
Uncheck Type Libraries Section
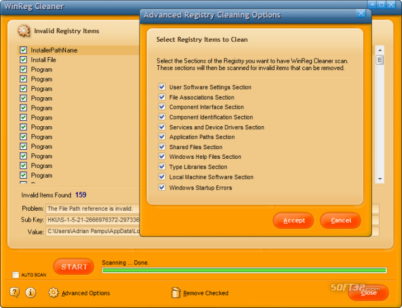(162, 167)
